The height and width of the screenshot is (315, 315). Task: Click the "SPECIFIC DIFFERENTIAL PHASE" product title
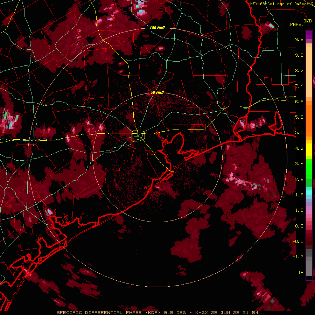tap(99, 313)
